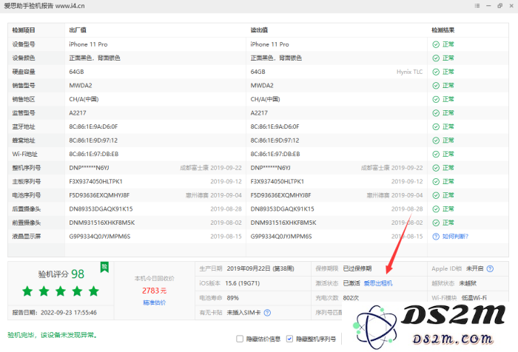Screen dimensions: 518x352
Task: Click the 读出值 column header
Action: click(x=259, y=30)
